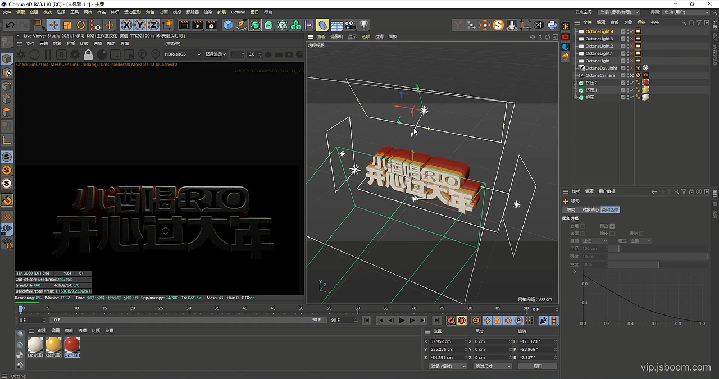This screenshot has width=719, height=379.
Task: Open the 模拟 menu in menu bar
Action: coord(177,12)
